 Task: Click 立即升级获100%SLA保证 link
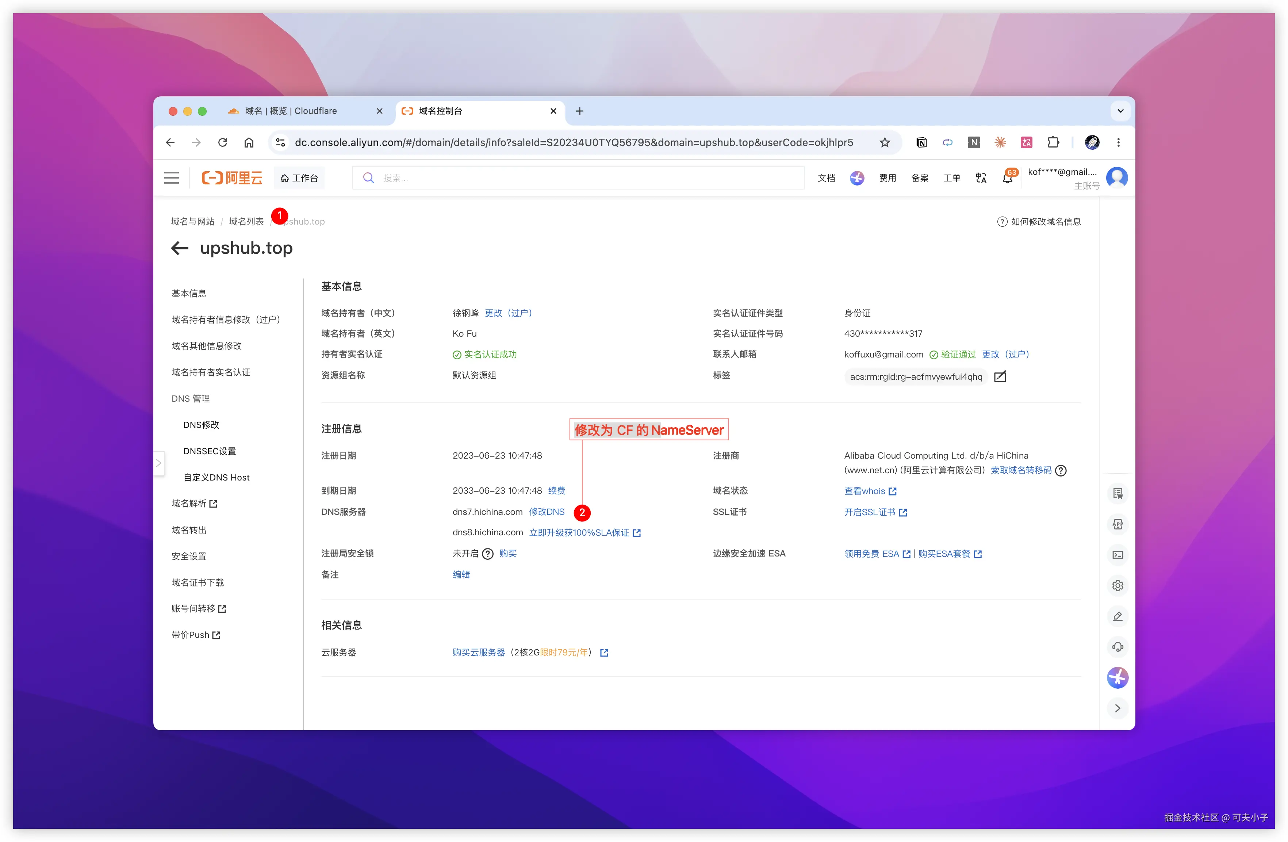(584, 533)
